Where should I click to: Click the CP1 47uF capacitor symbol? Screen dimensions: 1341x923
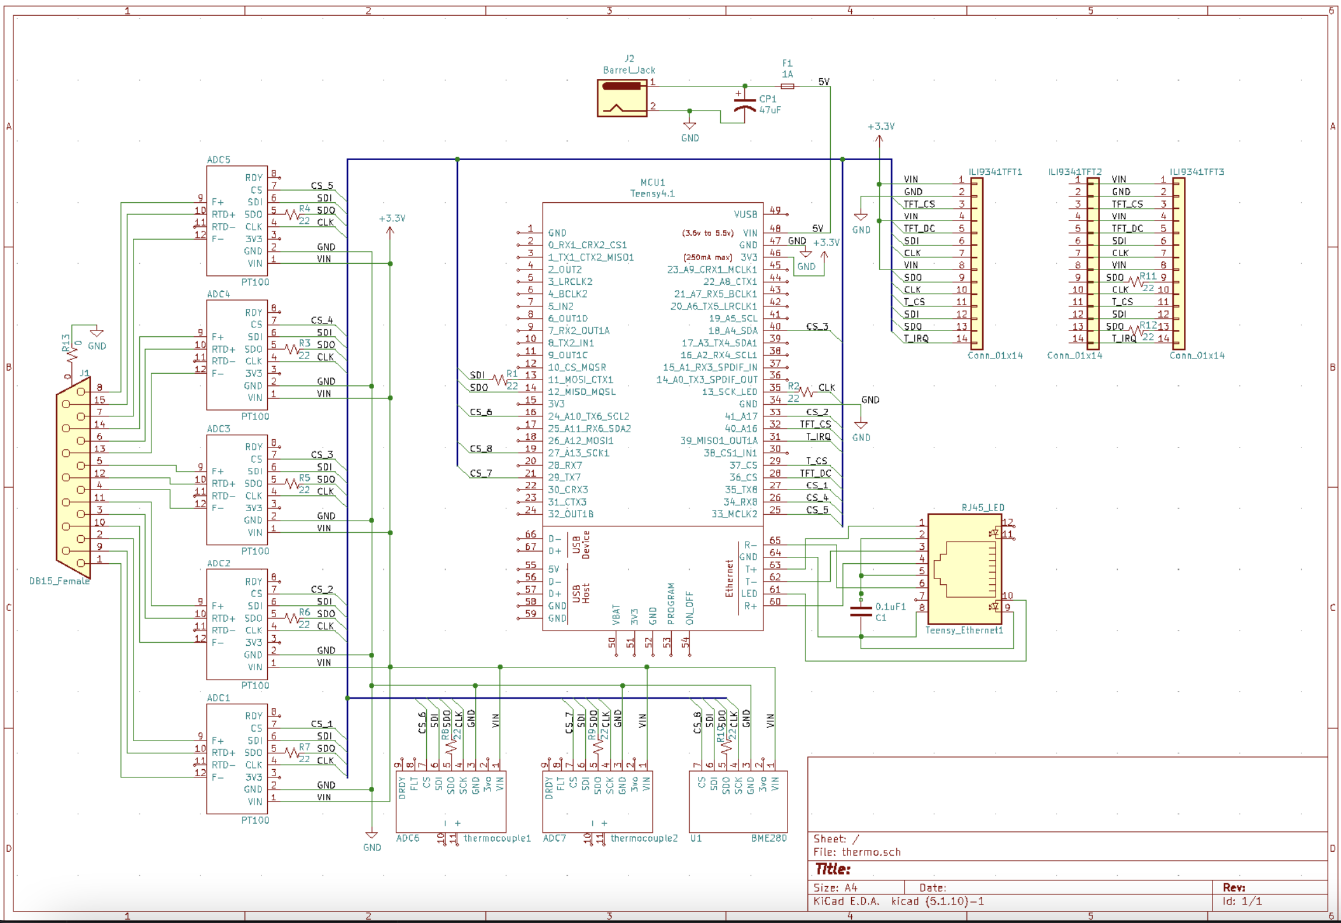tap(744, 105)
